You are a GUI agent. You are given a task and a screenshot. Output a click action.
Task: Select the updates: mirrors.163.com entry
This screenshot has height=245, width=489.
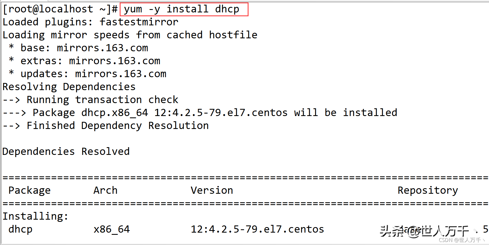88,74
